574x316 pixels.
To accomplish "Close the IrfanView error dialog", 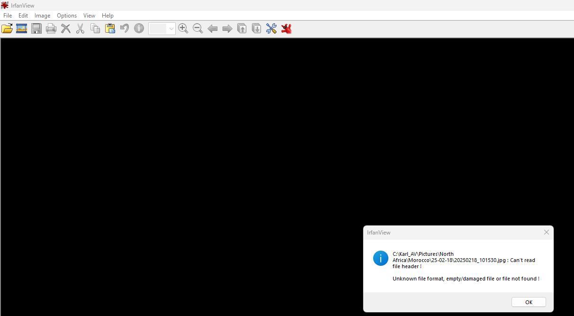I will click(x=547, y=232).
